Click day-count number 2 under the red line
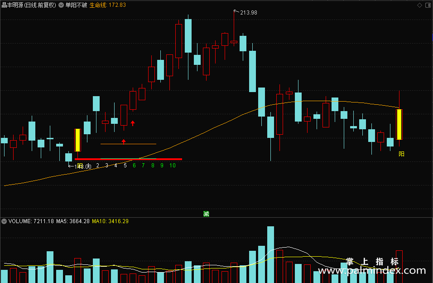The image size is (433, 283). click(x=97, y=166)
